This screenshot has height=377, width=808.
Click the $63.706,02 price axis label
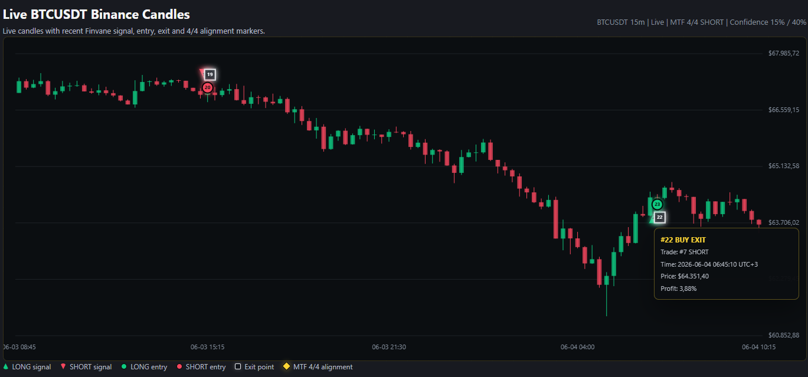point(784,222)
